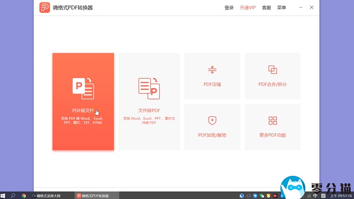Open the 菜单 menu
Viewport: 354px width, 199px height.
pos(281,8)
